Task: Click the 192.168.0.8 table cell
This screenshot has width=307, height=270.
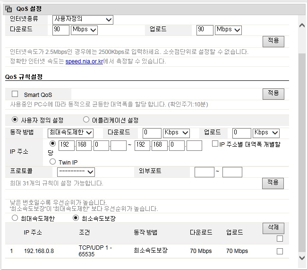Action: coord(39,251)
